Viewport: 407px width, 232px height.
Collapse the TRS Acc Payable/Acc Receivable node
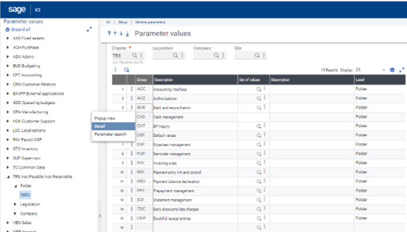[x=8, y=176]
